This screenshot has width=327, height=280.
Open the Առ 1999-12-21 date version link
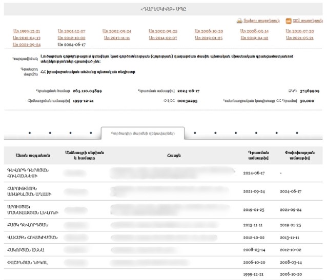[x=27, y=31]
